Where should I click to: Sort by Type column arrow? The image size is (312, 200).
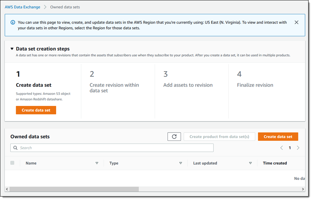pos(181,163)
